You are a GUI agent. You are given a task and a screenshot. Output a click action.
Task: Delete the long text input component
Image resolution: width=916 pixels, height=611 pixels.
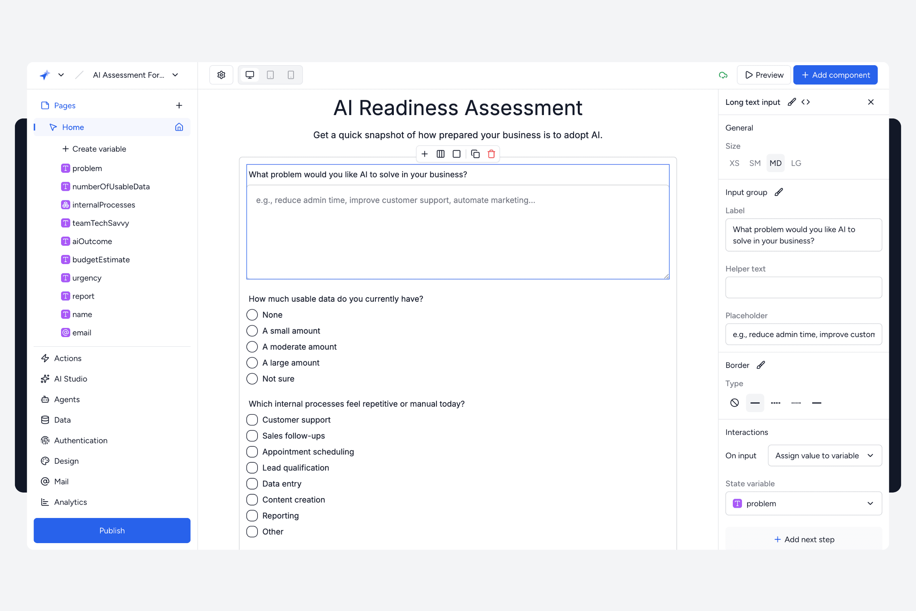click(x=491, y=153)
